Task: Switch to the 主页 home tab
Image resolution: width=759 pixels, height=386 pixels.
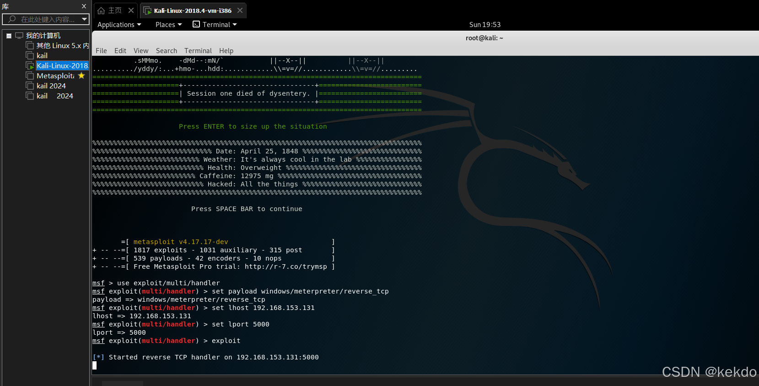Action: click(x=114, y=11)
